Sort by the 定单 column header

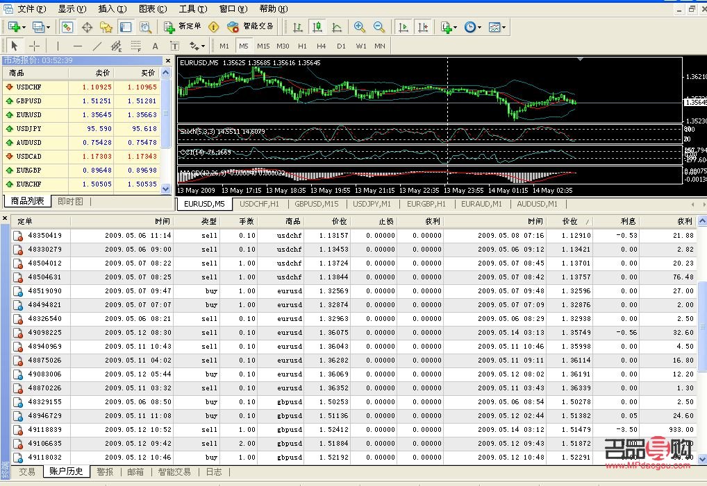[40, 221]
